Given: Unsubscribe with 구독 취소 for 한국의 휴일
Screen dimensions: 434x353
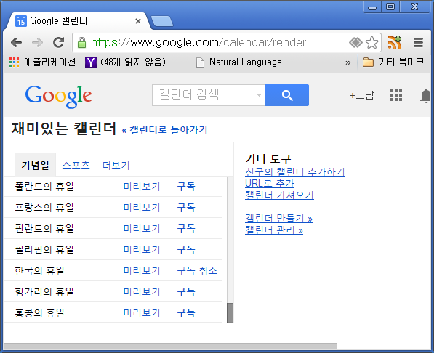Looking at the screenshot, I should click(x=197, y=270).
